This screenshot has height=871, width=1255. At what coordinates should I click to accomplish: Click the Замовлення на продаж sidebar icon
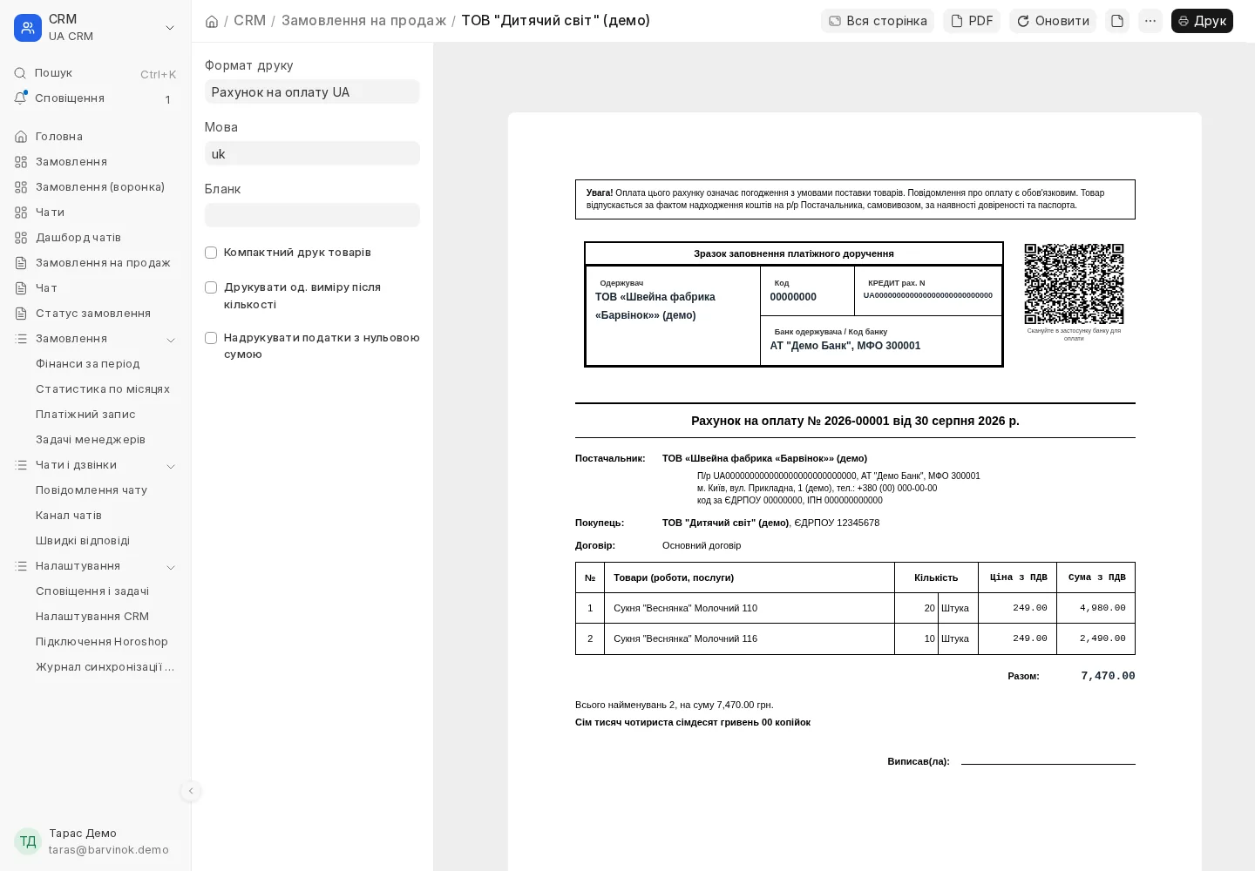point(21,263)
